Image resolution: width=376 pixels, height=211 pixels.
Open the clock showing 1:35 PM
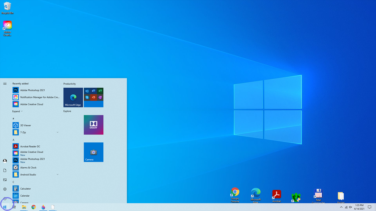pyautogui.click(x=359, y=207)
